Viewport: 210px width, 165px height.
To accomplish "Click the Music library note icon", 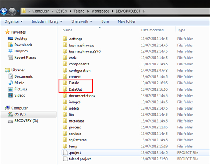I will (x=10, y=83).
